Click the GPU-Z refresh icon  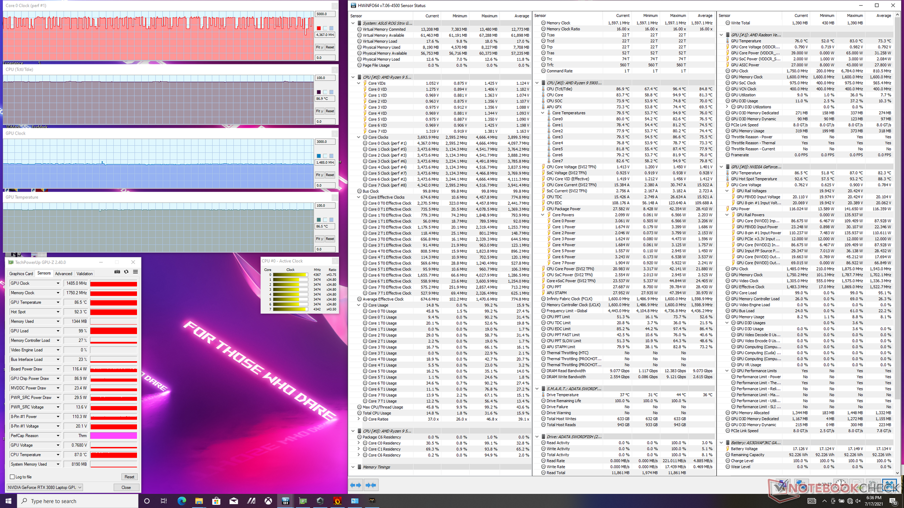point(126,272)
